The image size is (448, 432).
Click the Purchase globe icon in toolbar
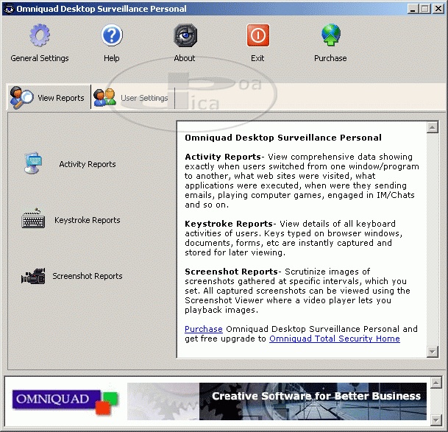pyautogui.click(x=330, y=35)
